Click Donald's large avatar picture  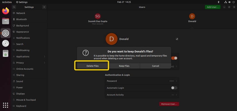coord(111,39)
